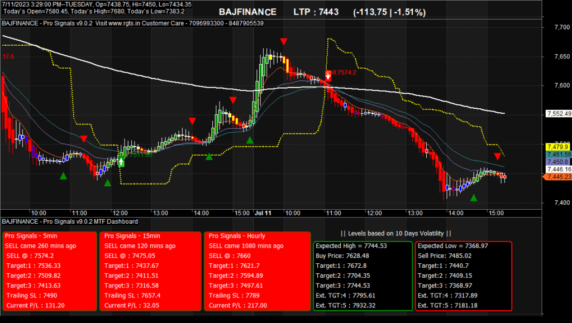
Task: Click the yellow 7,479.9 price label
Action: coord(559,147)
